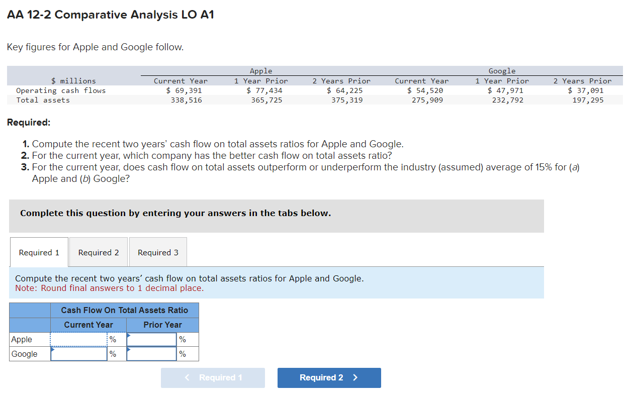Open the Required 3 tab
The image size is (626, 397).
(x=158, y=252)
